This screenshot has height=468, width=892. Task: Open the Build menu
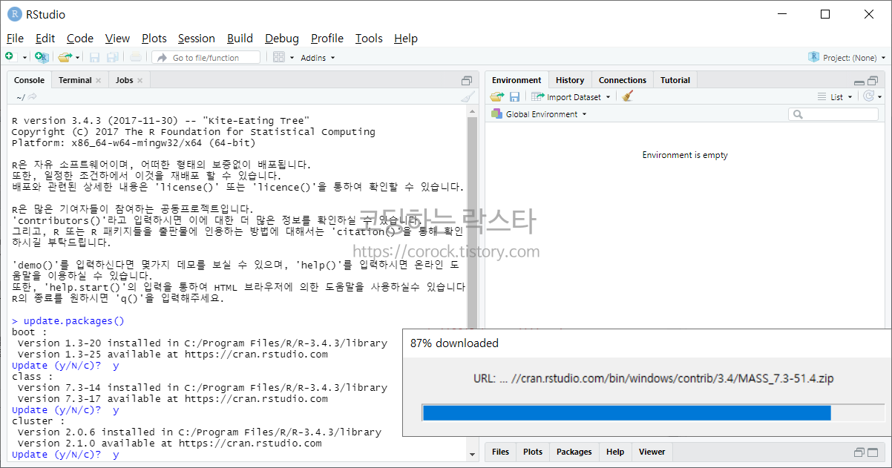[x=240, y=39]
